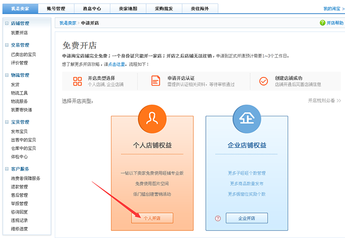Switch to the 我是卖家 tab
This screenshot has width=345, height=238.
pyautogui.click(x=20, y=9)
